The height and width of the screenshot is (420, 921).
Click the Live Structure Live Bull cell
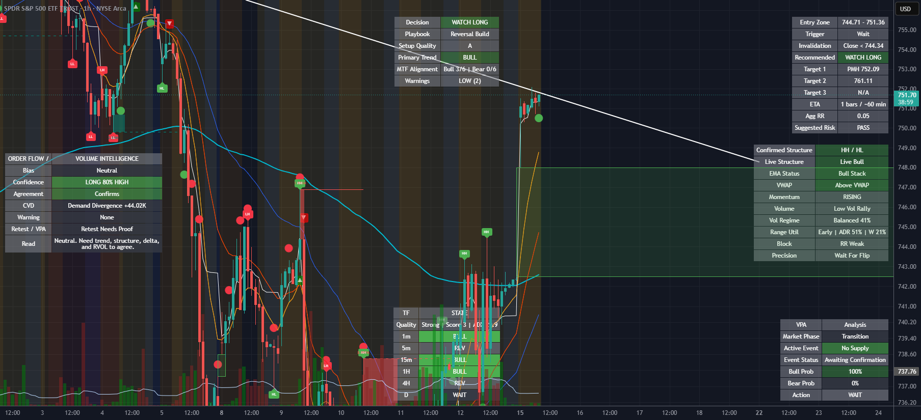coord(852,162)
